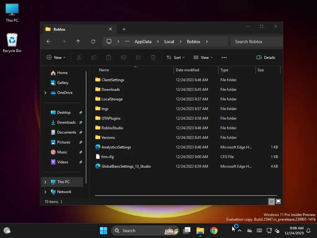
Task: Expand the Network tree node
Action: [x=45, y=192]
